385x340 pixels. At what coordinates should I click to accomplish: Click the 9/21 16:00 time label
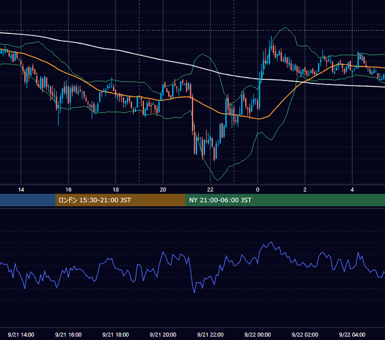pyautogui.click(x=69, y=334)
